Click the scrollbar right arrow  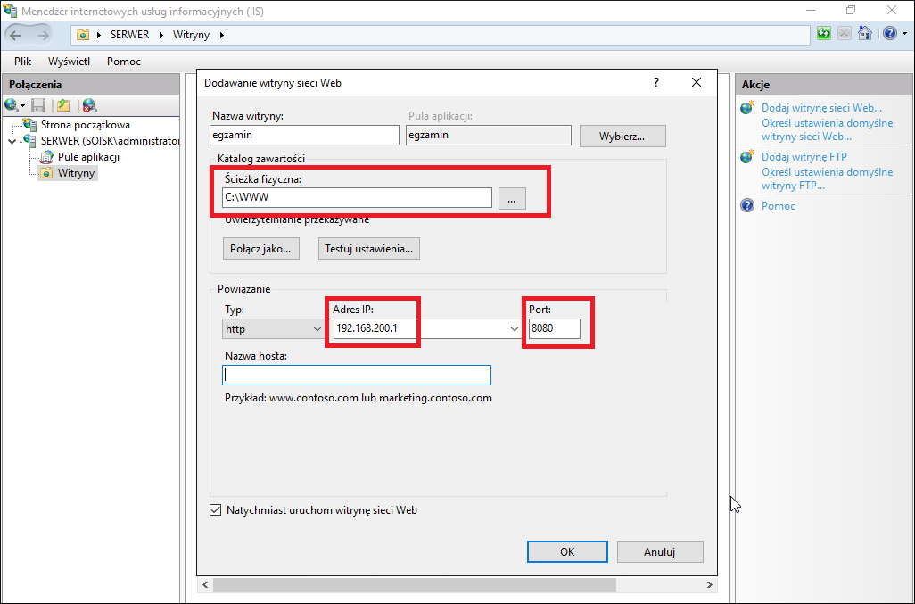[x=710, y=584]
